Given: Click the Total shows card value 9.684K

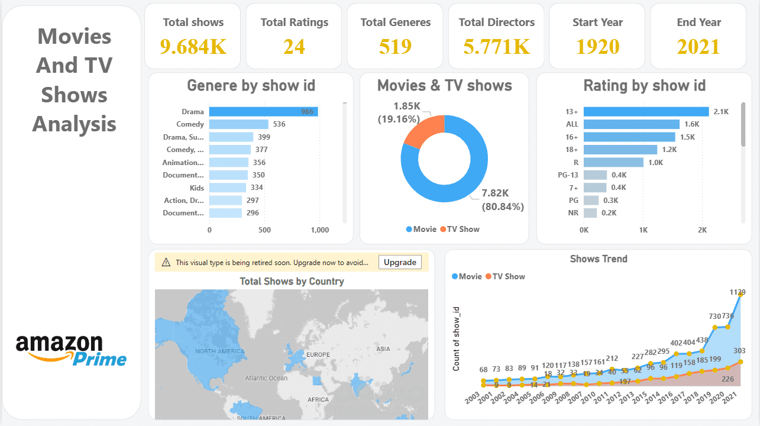Looking at the screenshot, I should tap(193, 46).
